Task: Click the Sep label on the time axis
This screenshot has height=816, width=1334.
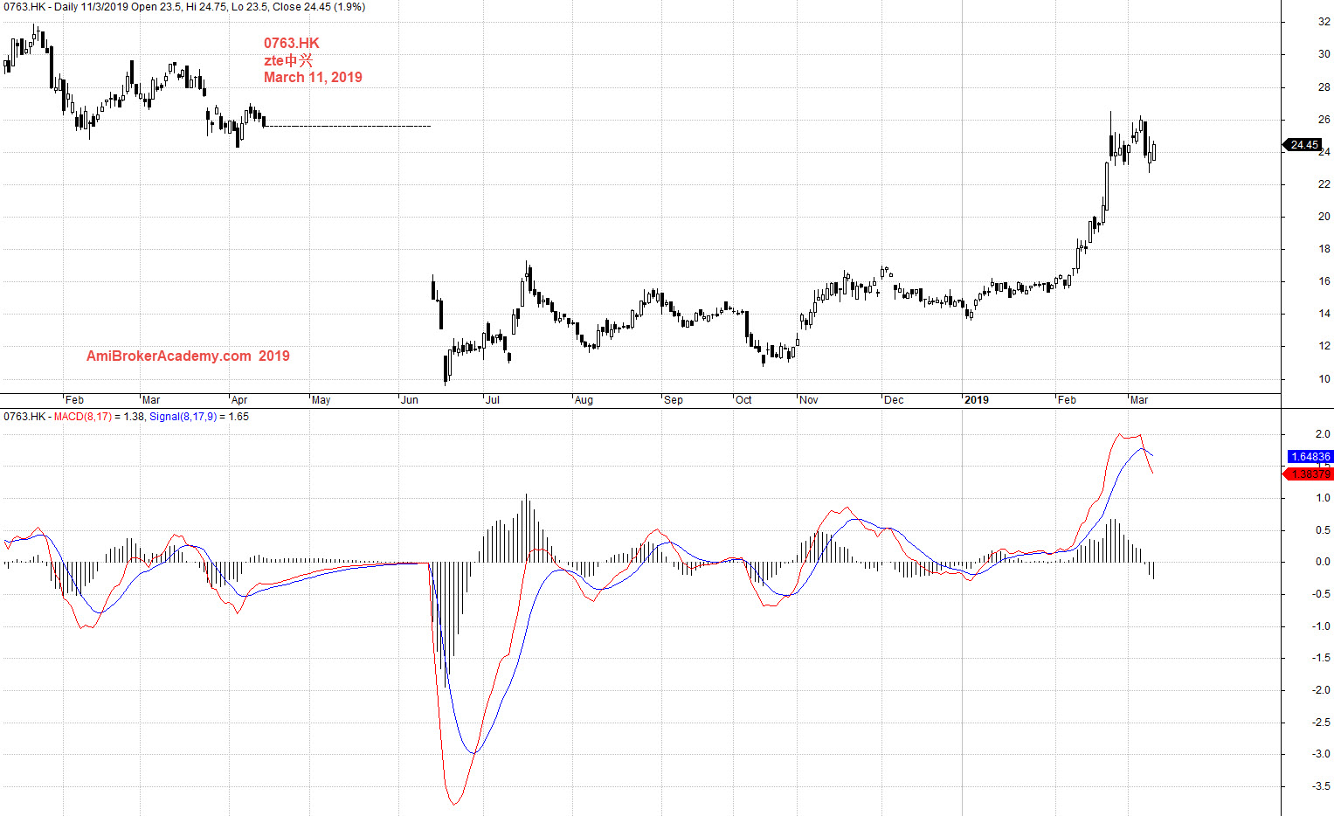Action: (x=673, y=400)
